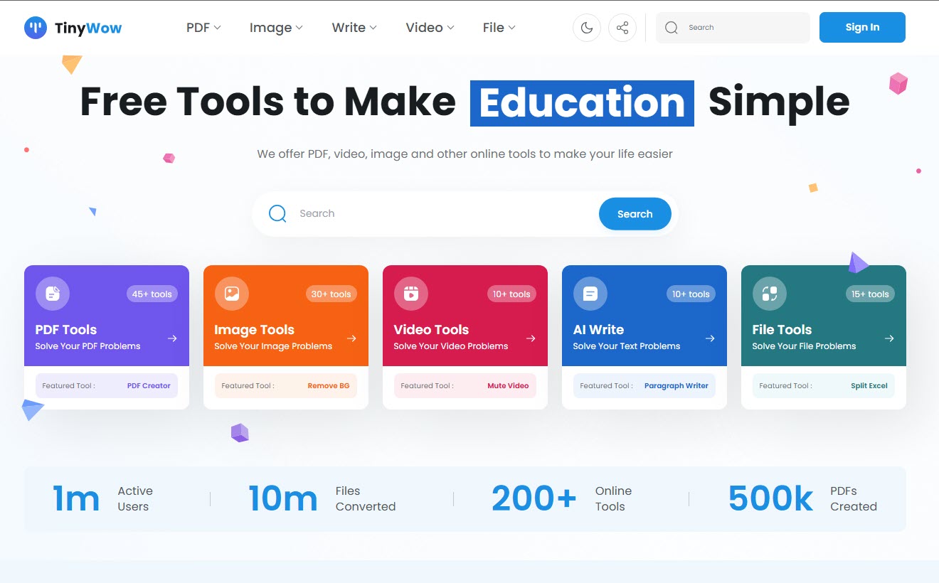
Task: Open the featured PDF Creator tool
Action: pos(149,386)
